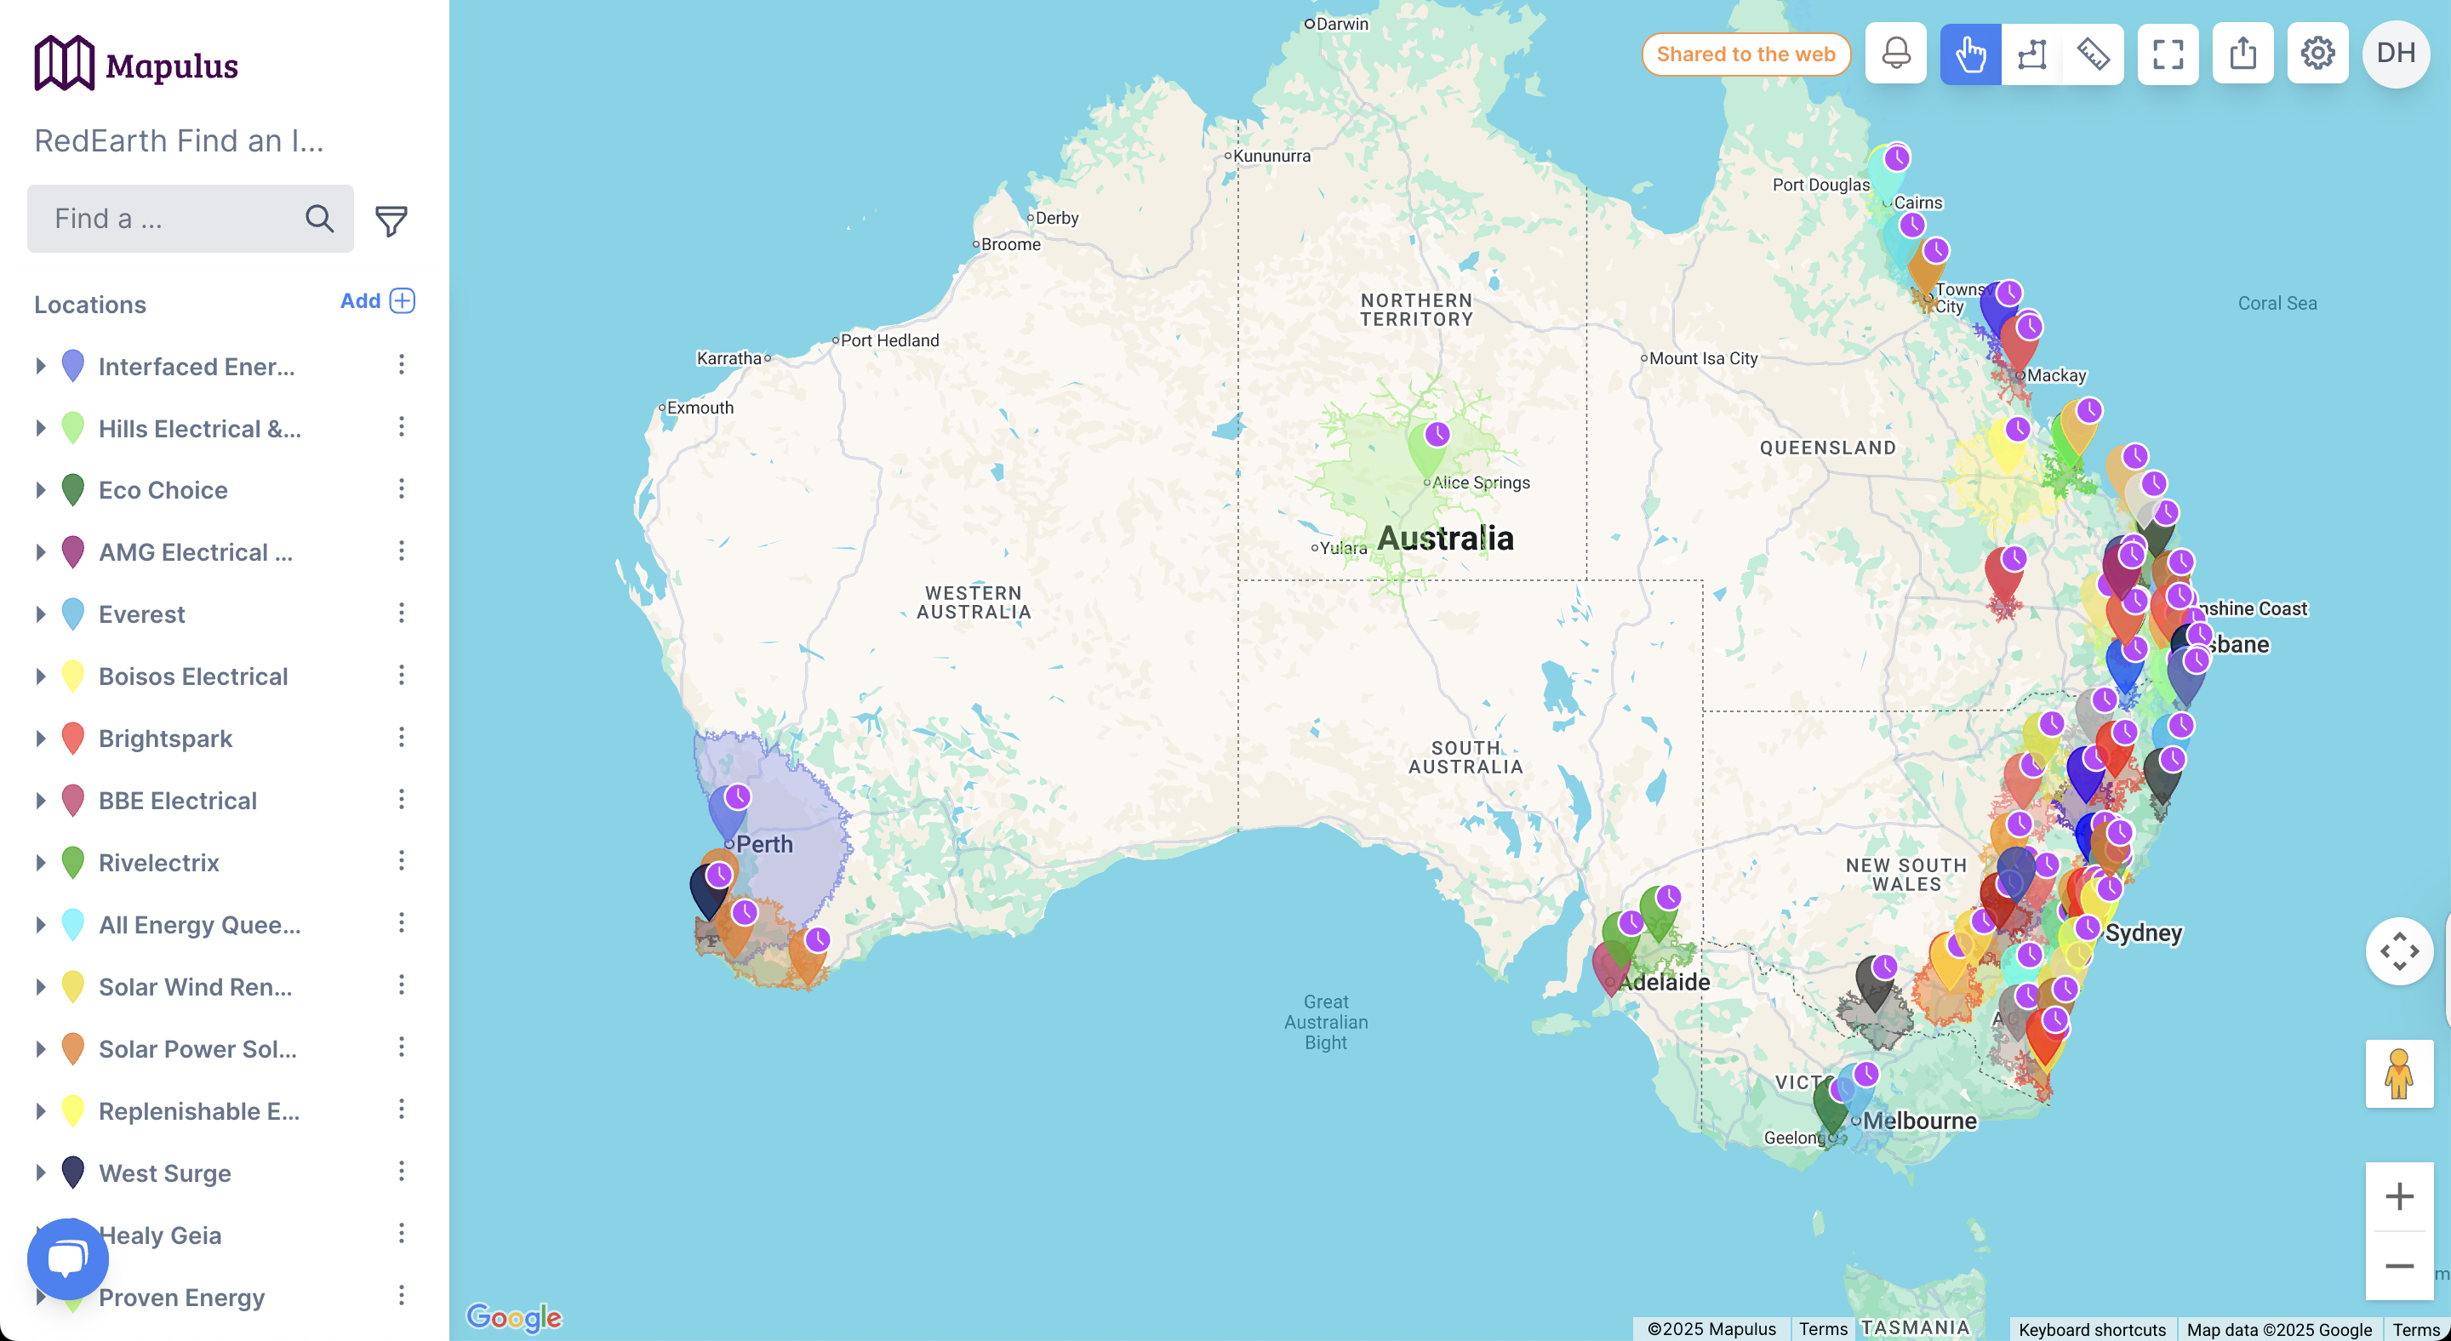Select the Proven Energy row
The width and height of the screenshot is (2451, 1341).
[x=225, y=1298]
